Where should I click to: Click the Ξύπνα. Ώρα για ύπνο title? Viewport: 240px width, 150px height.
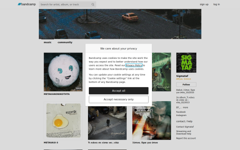coord(145,143)
